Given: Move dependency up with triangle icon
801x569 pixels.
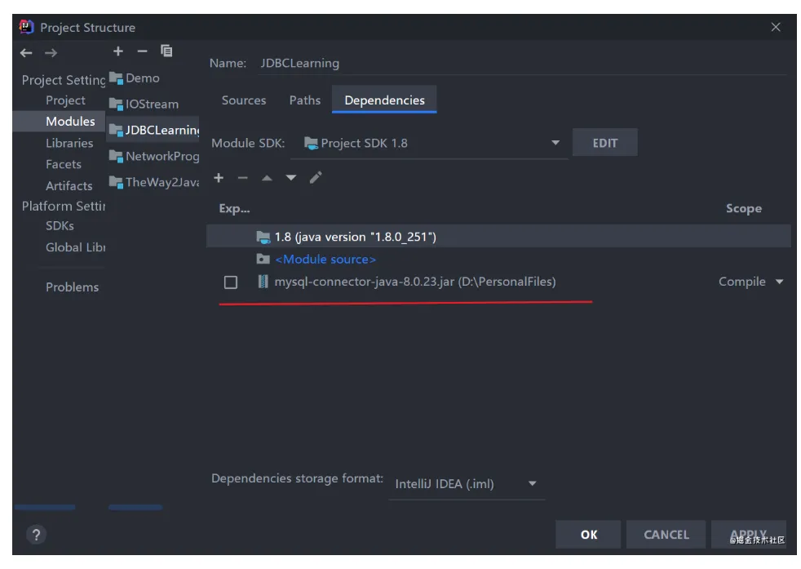Looking at the screenshot, I should click(x=267, y=178).
